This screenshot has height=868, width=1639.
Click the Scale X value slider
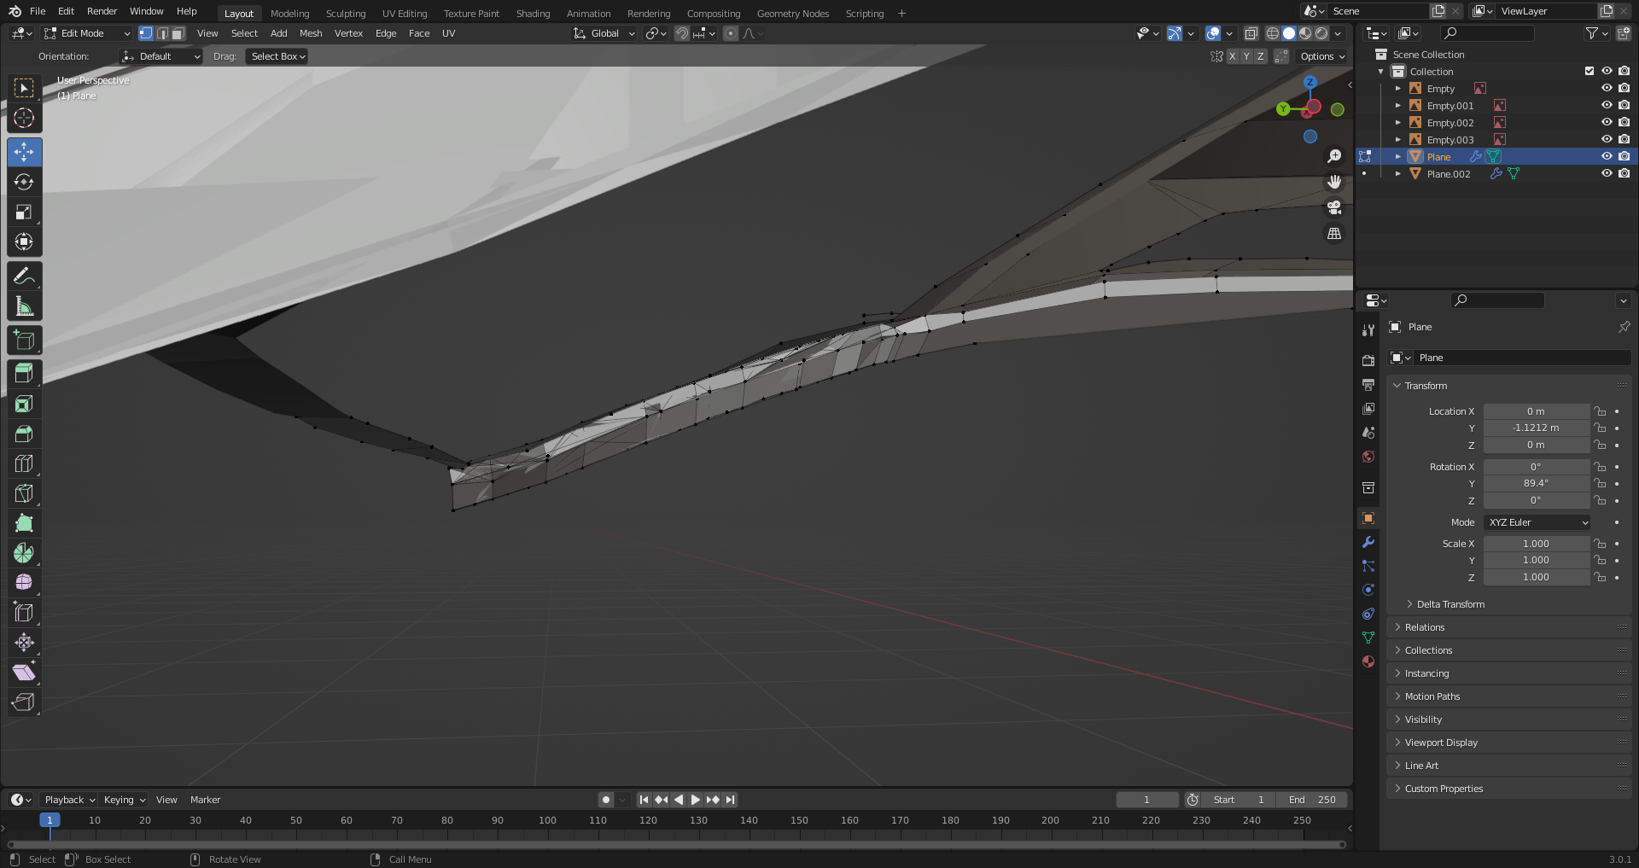click(1537, 544)
